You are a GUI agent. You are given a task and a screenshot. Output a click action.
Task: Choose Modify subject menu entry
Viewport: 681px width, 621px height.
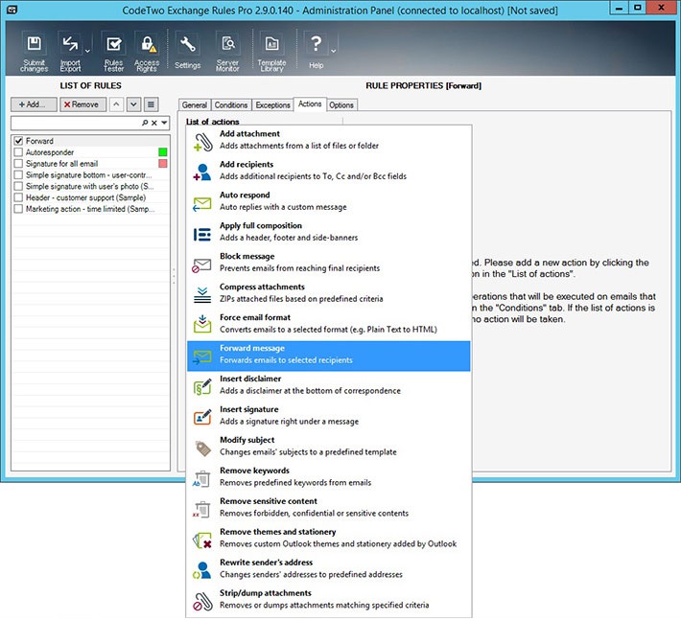328,448
